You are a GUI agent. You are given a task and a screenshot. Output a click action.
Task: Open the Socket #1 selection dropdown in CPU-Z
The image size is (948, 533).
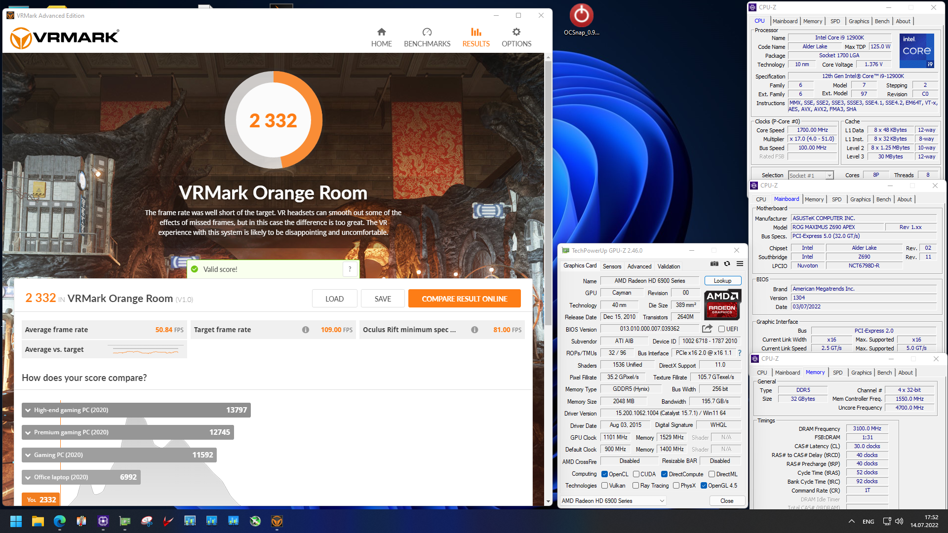coord(811,176)
